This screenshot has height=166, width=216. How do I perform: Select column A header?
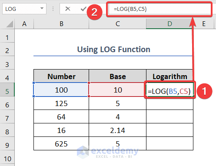coord(24,24)
